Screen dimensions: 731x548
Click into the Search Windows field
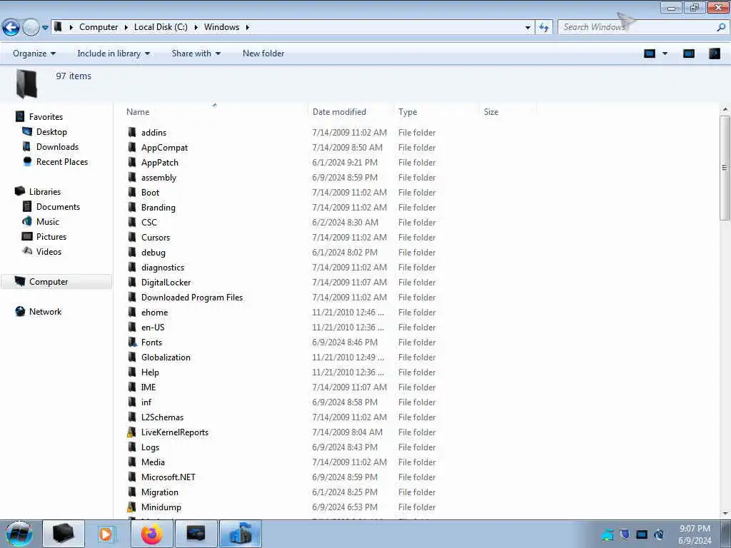tap(636, 27)
